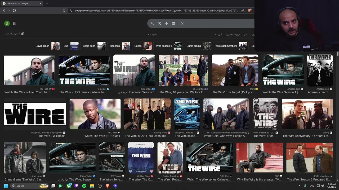Open the Xbox app from taskbar
This screenshot has width=339, height=190.
coord(69,186)
